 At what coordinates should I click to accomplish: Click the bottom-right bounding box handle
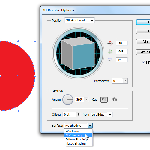pos(35,111)
